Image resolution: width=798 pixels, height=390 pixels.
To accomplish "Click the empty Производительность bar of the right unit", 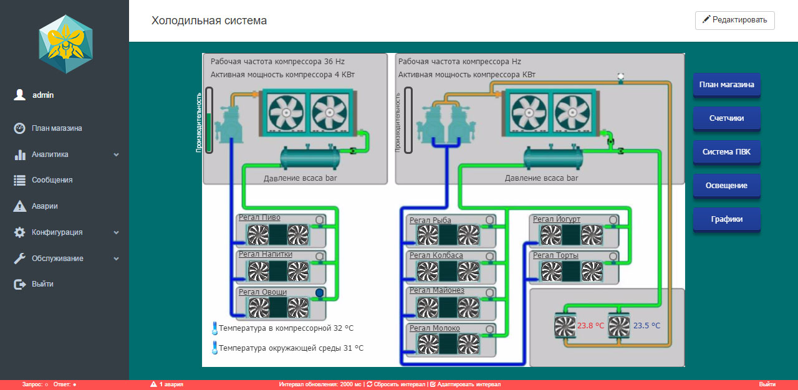I will (408, 120).
